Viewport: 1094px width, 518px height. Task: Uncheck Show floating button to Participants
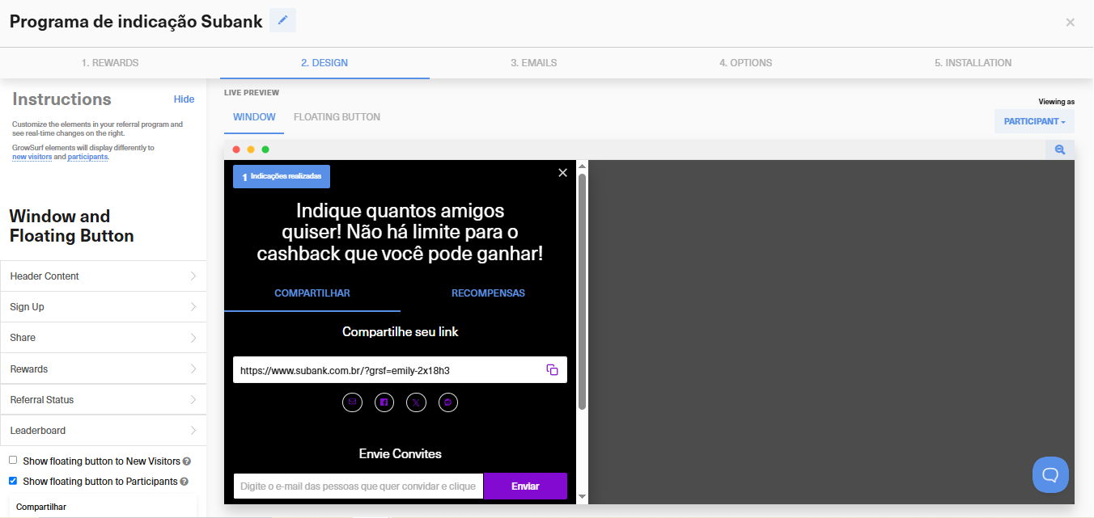point(13,480)
